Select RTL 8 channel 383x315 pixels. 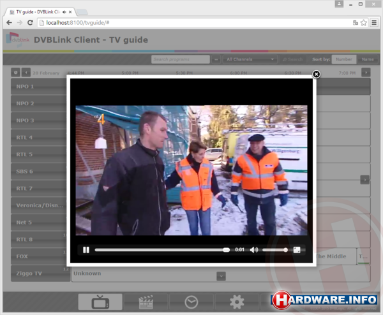38,239
